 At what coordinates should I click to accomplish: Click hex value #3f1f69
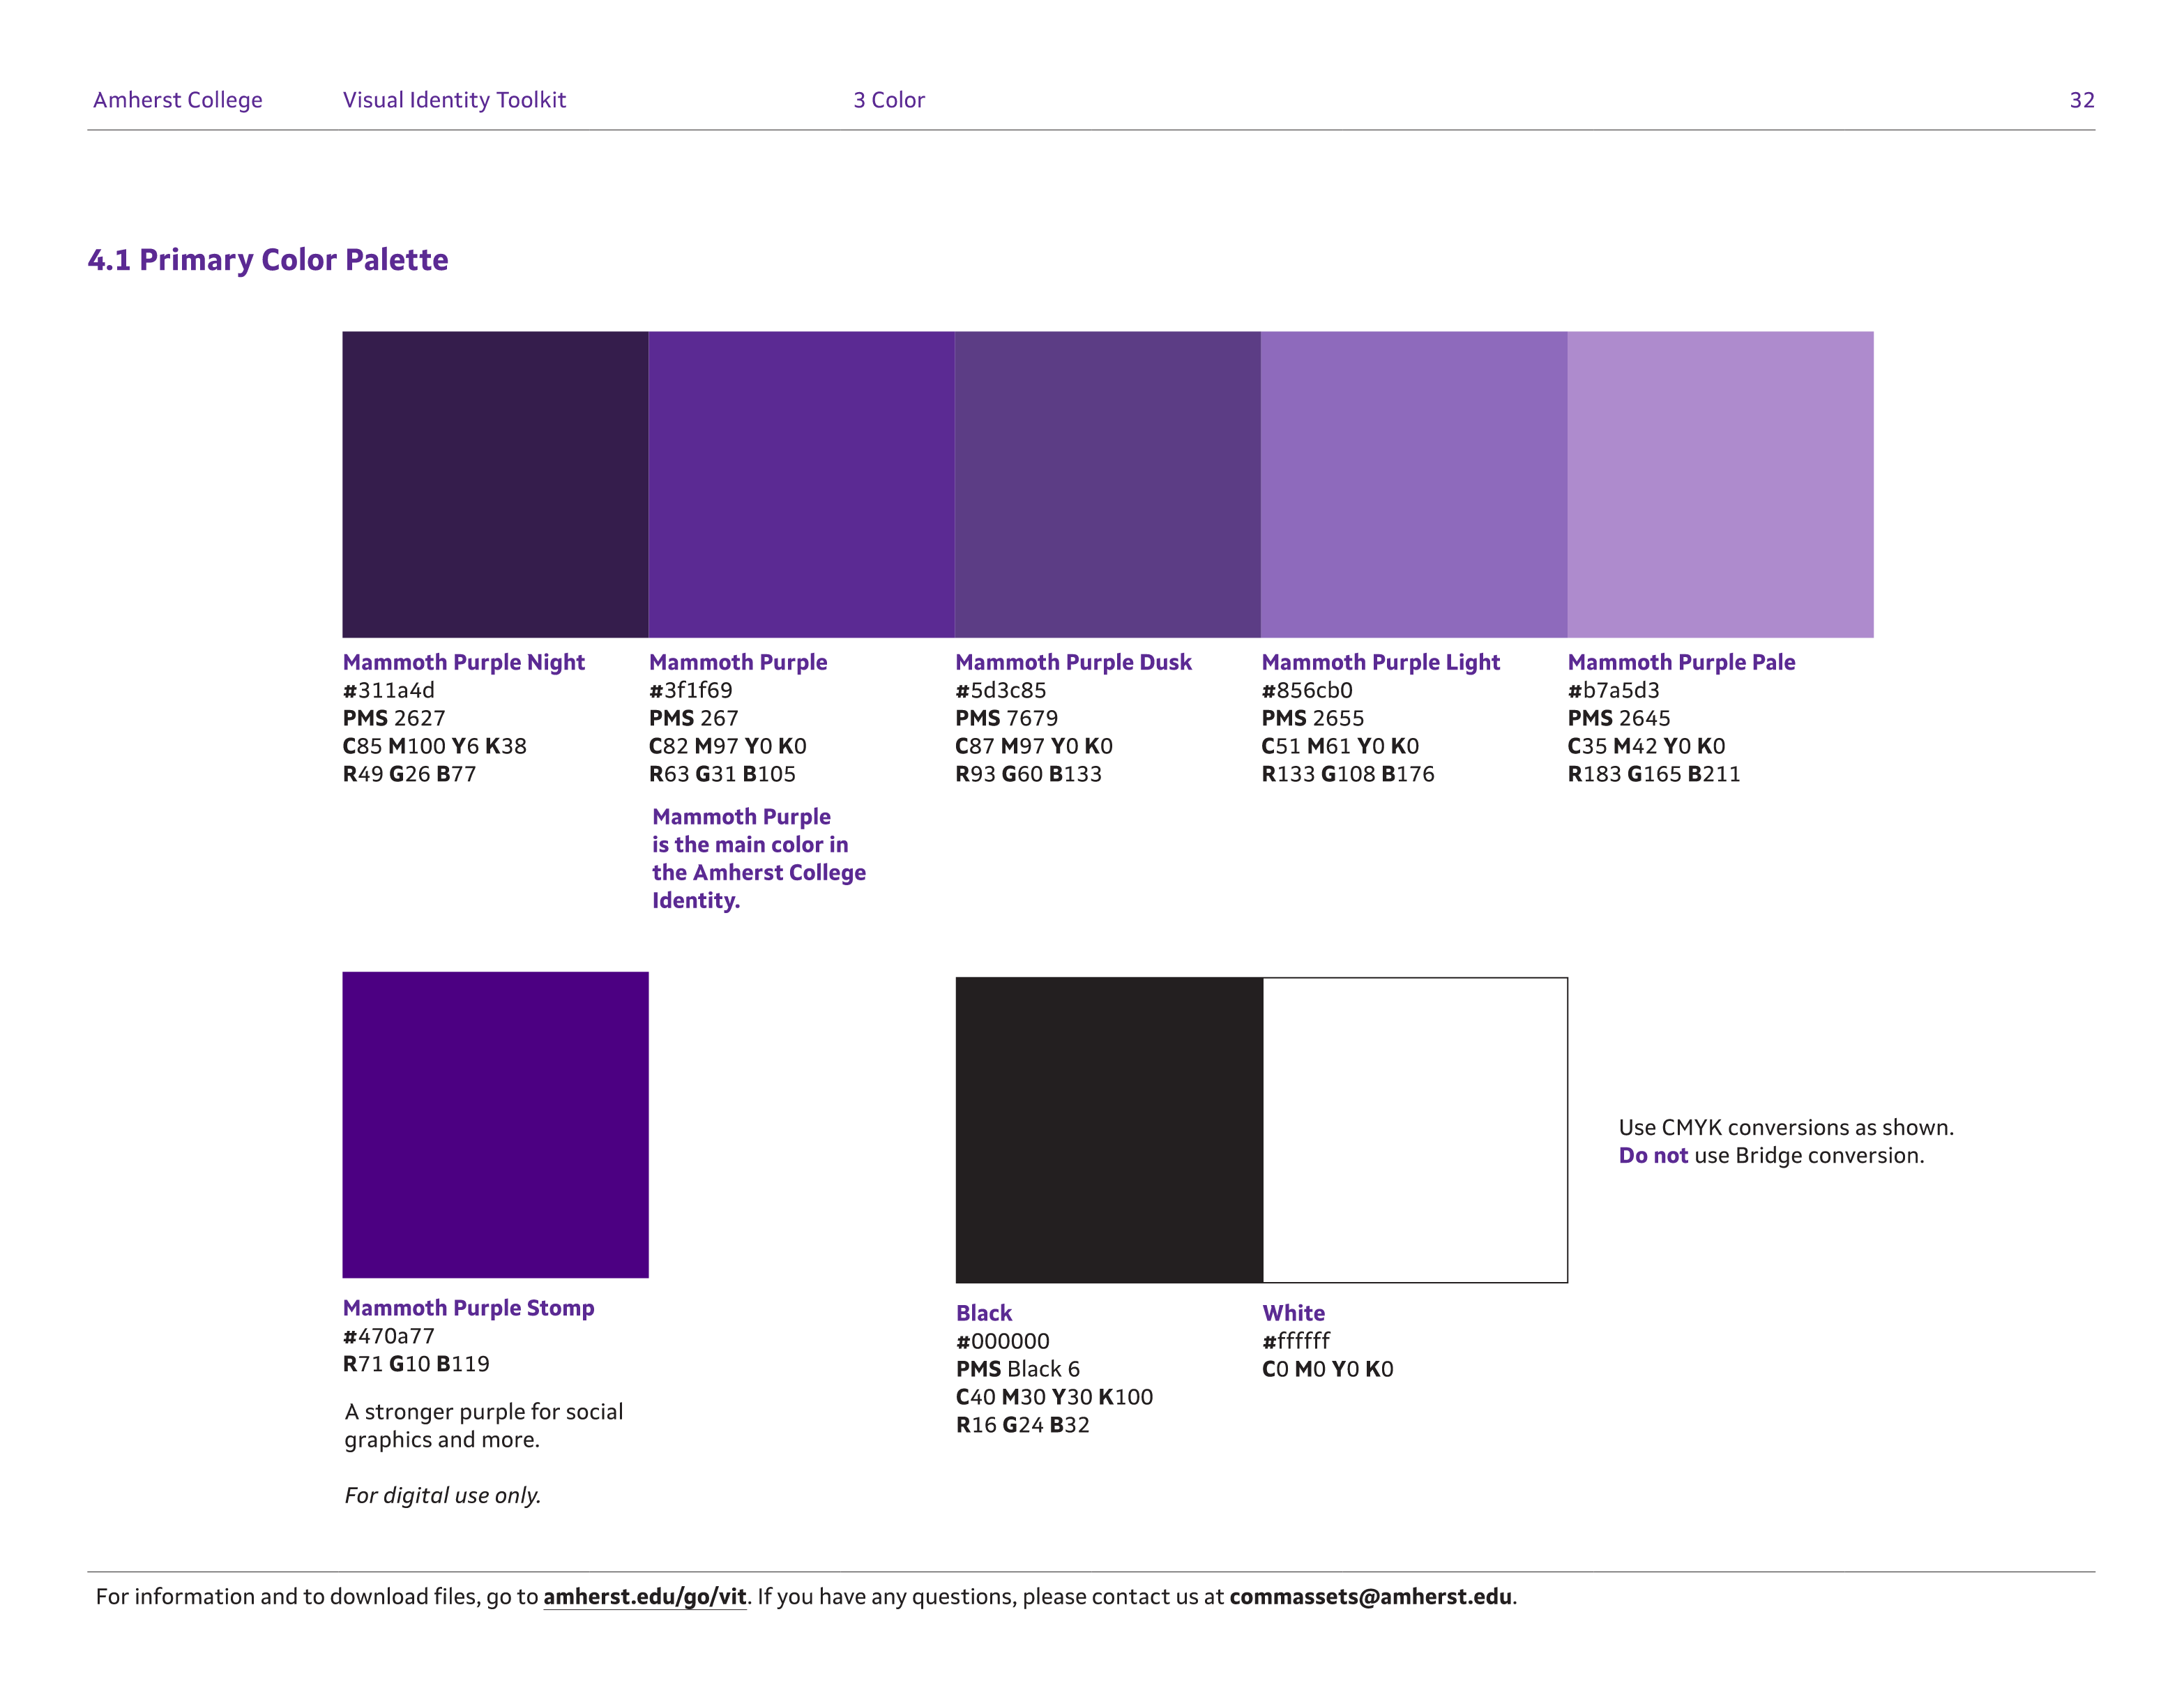[x=691, y=690]
